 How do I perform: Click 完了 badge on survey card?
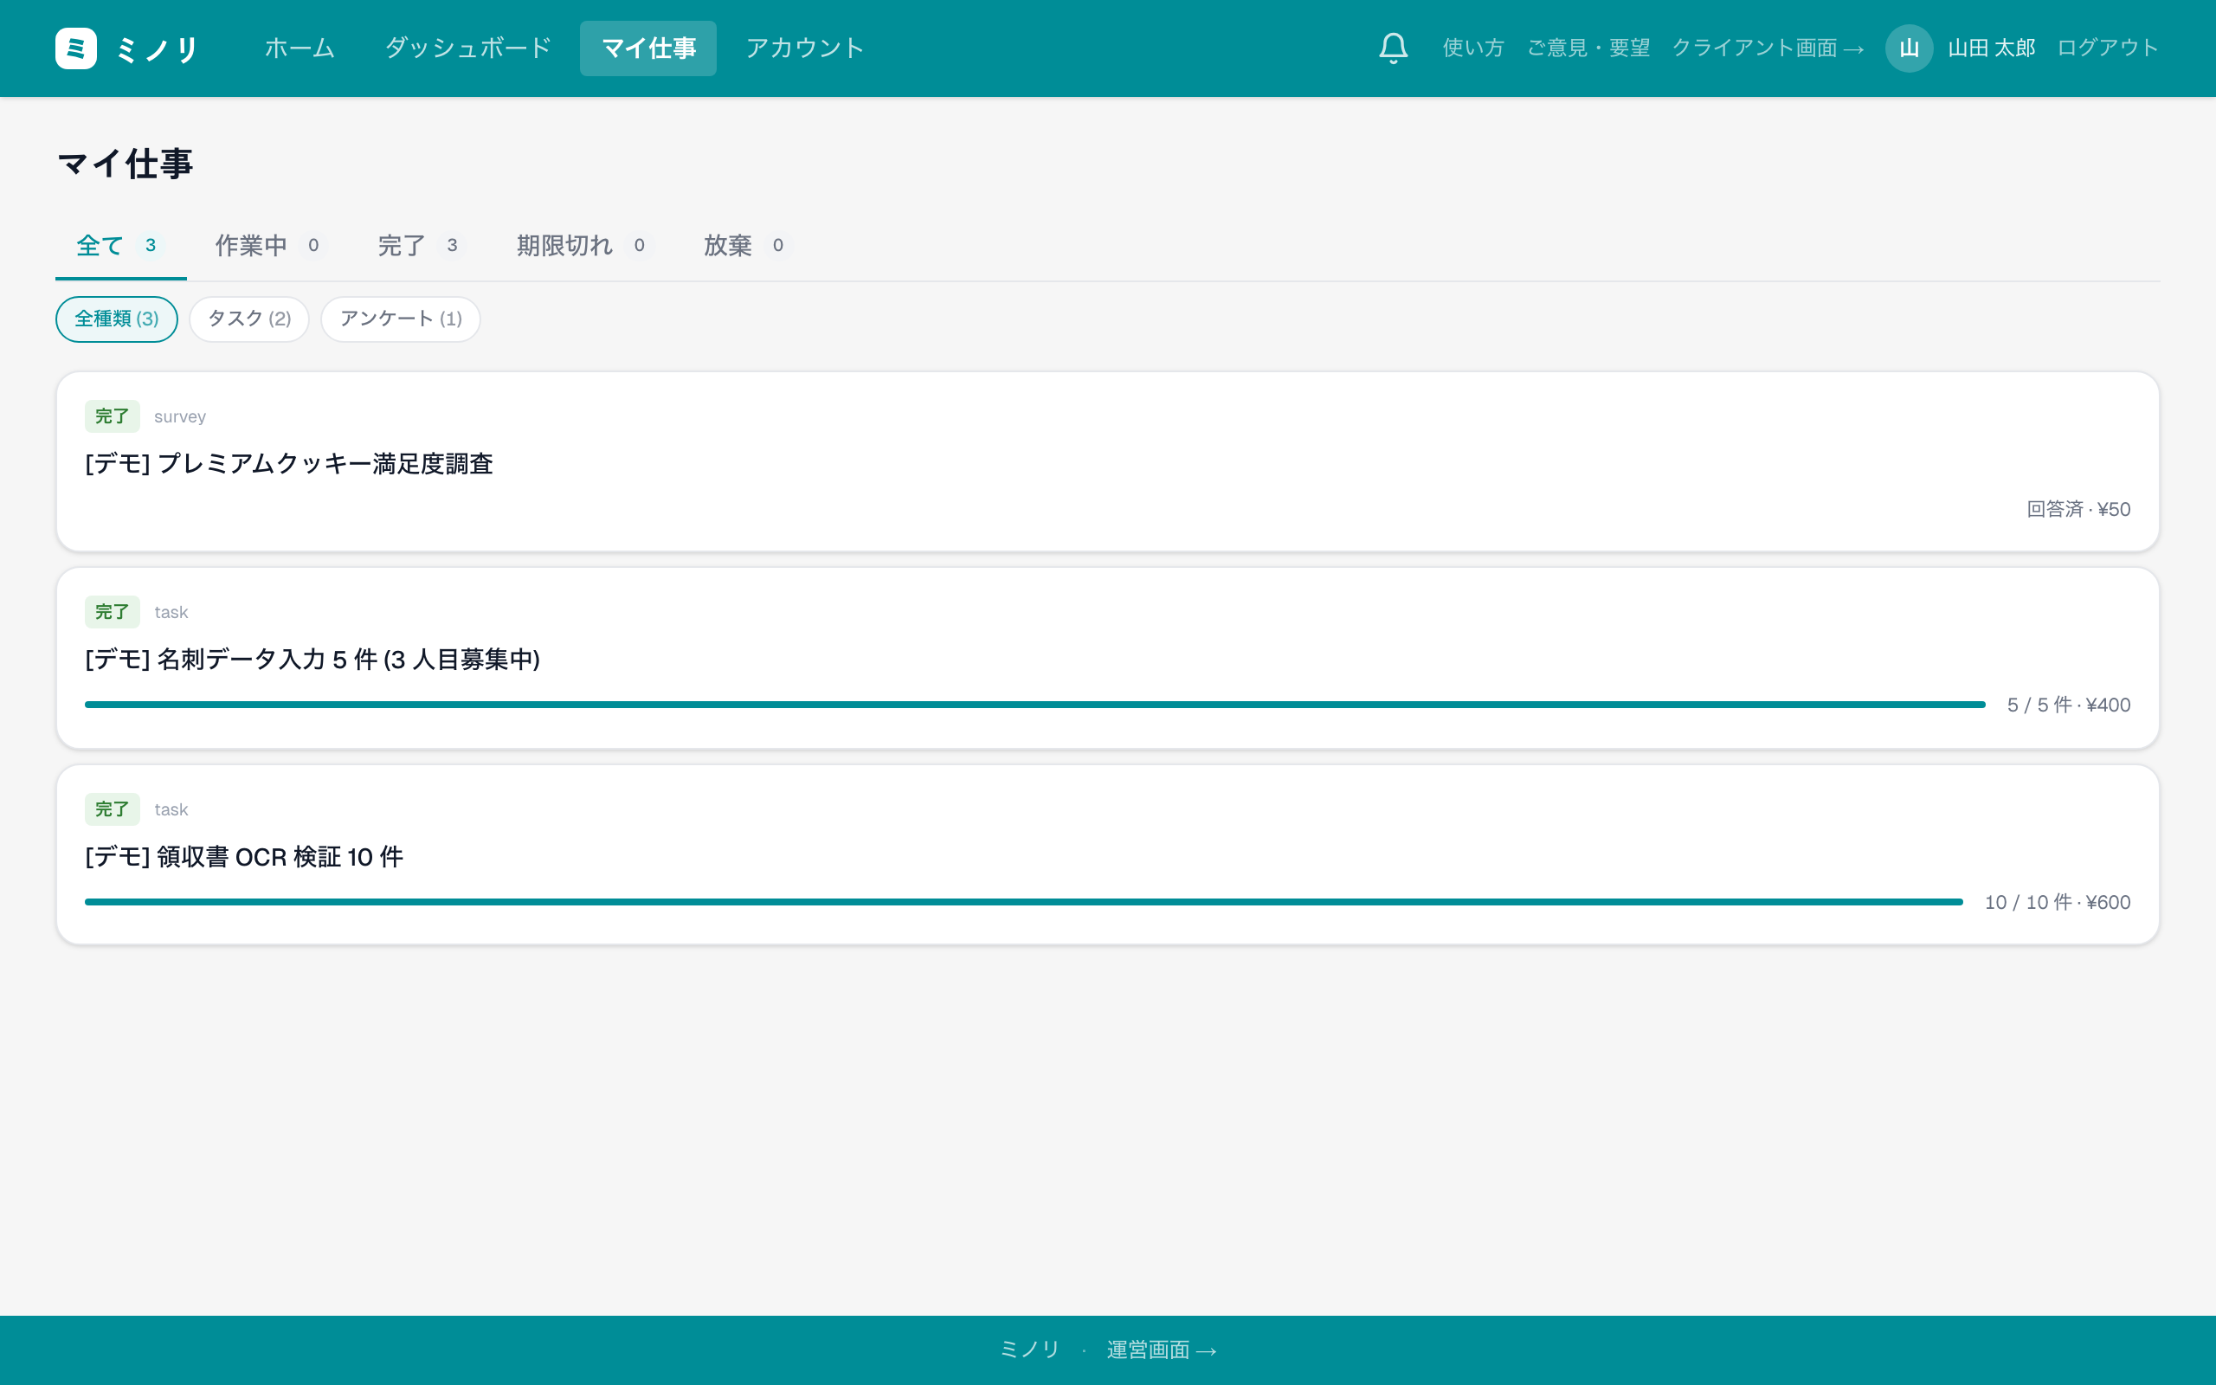tap(112, 415)
